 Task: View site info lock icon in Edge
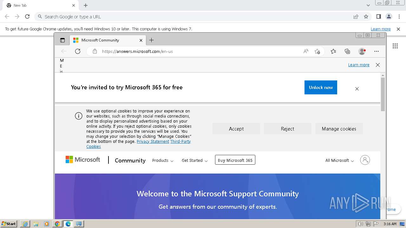tap(95, 51)
